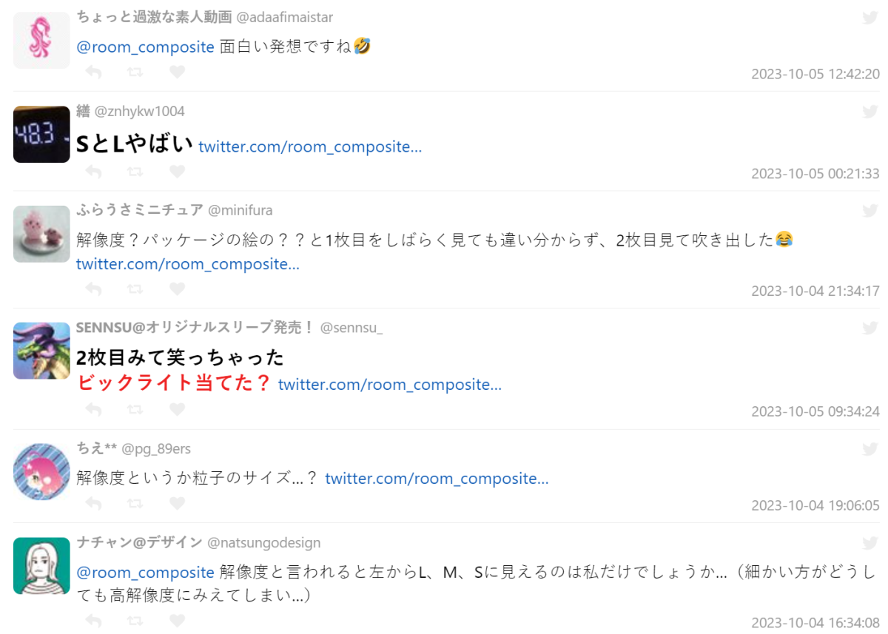
Task: Like the tweet by adaafimaistar
Action: click(x=177, y=72)
